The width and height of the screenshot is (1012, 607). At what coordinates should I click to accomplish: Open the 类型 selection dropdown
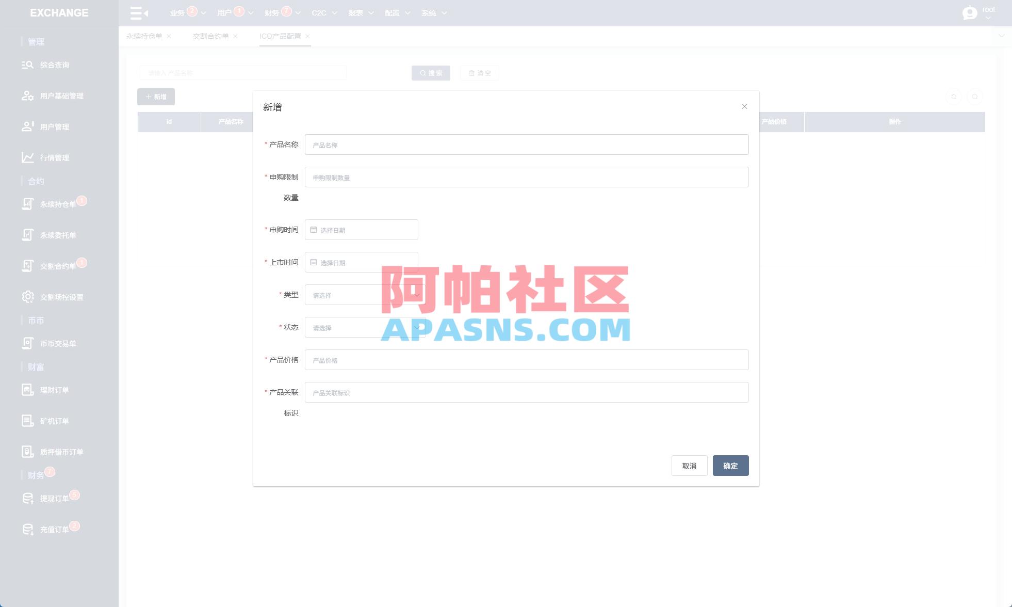pyautogui.click(x=361, y=295)
